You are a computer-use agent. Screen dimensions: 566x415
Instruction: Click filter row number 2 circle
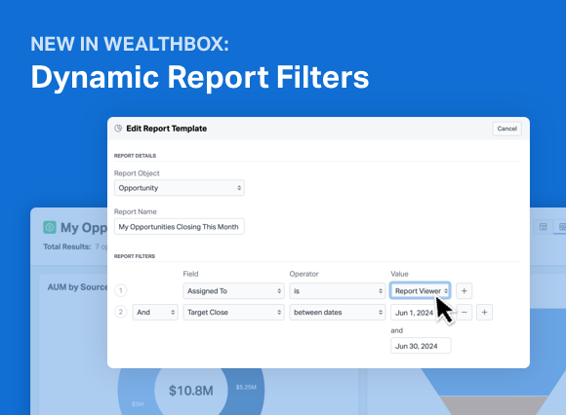click(x=121, y=312)
